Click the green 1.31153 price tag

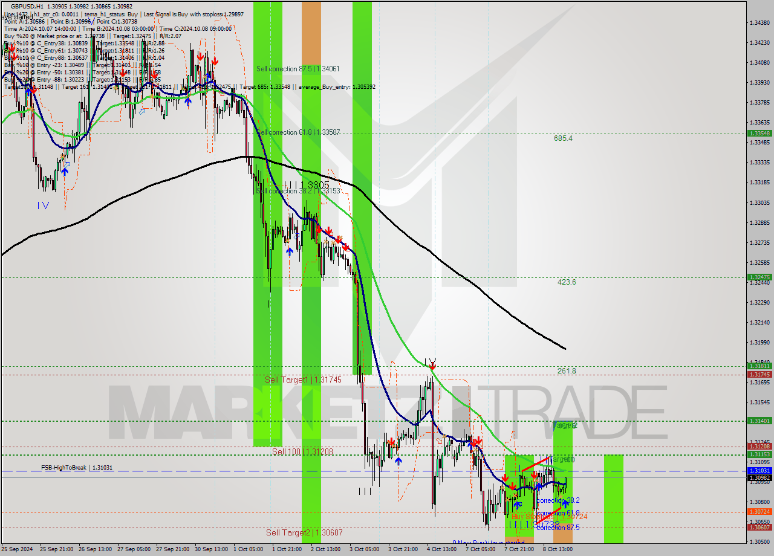759,454
